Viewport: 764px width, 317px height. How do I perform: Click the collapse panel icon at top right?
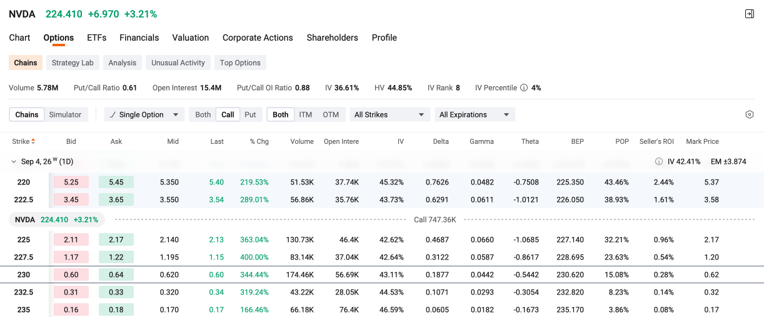[x=749, y=14]
